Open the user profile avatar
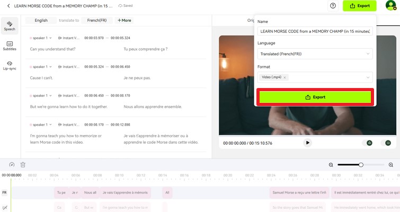This screenshot has width=400, height=212. pyautogui.click(x=390, y=6)
